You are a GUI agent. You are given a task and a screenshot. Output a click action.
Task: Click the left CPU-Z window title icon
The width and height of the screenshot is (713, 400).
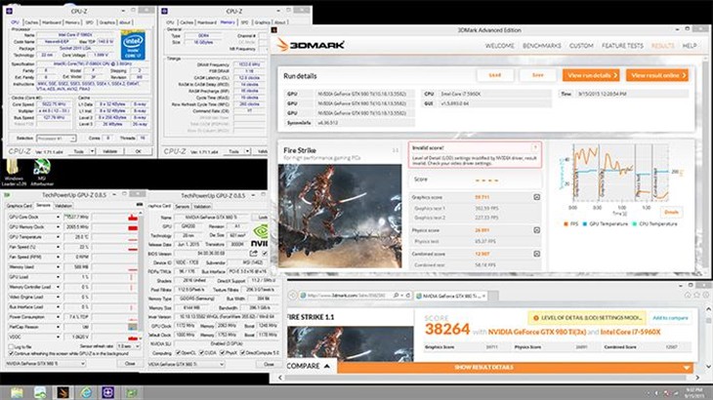[x=9, y=11]
